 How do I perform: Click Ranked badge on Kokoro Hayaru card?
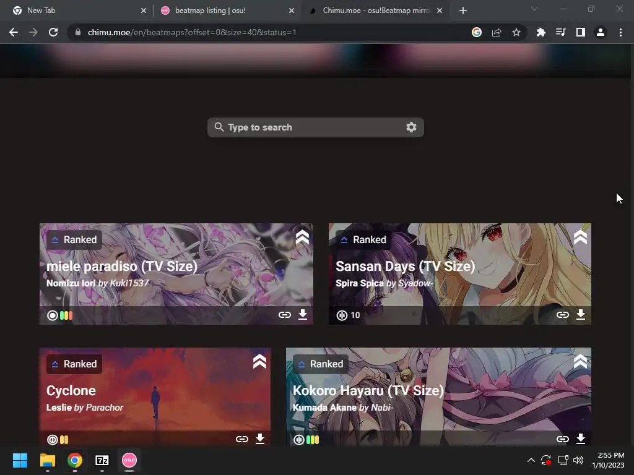click(x=321, y=364)
